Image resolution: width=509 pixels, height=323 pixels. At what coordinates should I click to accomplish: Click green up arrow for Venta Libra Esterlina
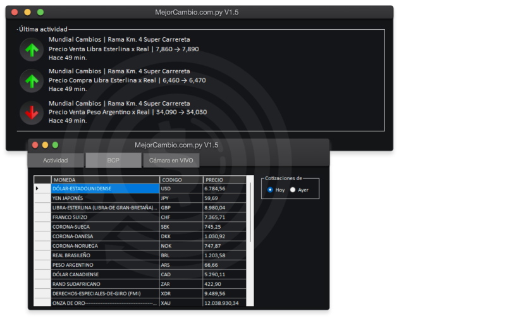(x=30, y=49)
